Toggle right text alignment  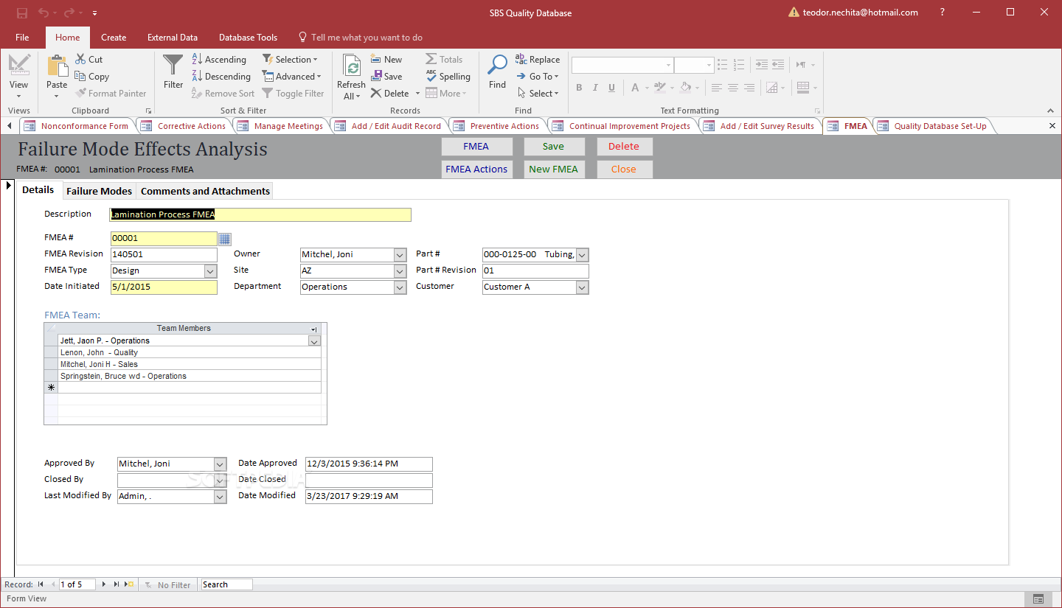coord(749,88)
